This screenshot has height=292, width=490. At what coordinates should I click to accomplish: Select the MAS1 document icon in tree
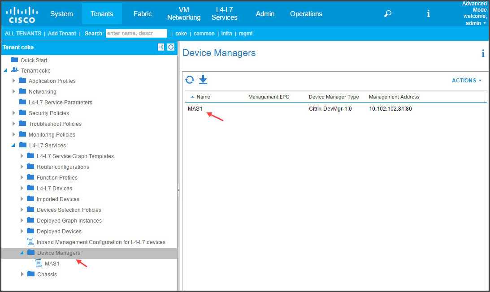click(x=39, y=263)
